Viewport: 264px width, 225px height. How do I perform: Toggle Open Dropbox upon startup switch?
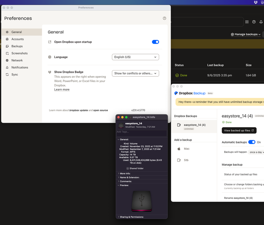[x=155, y=42]
